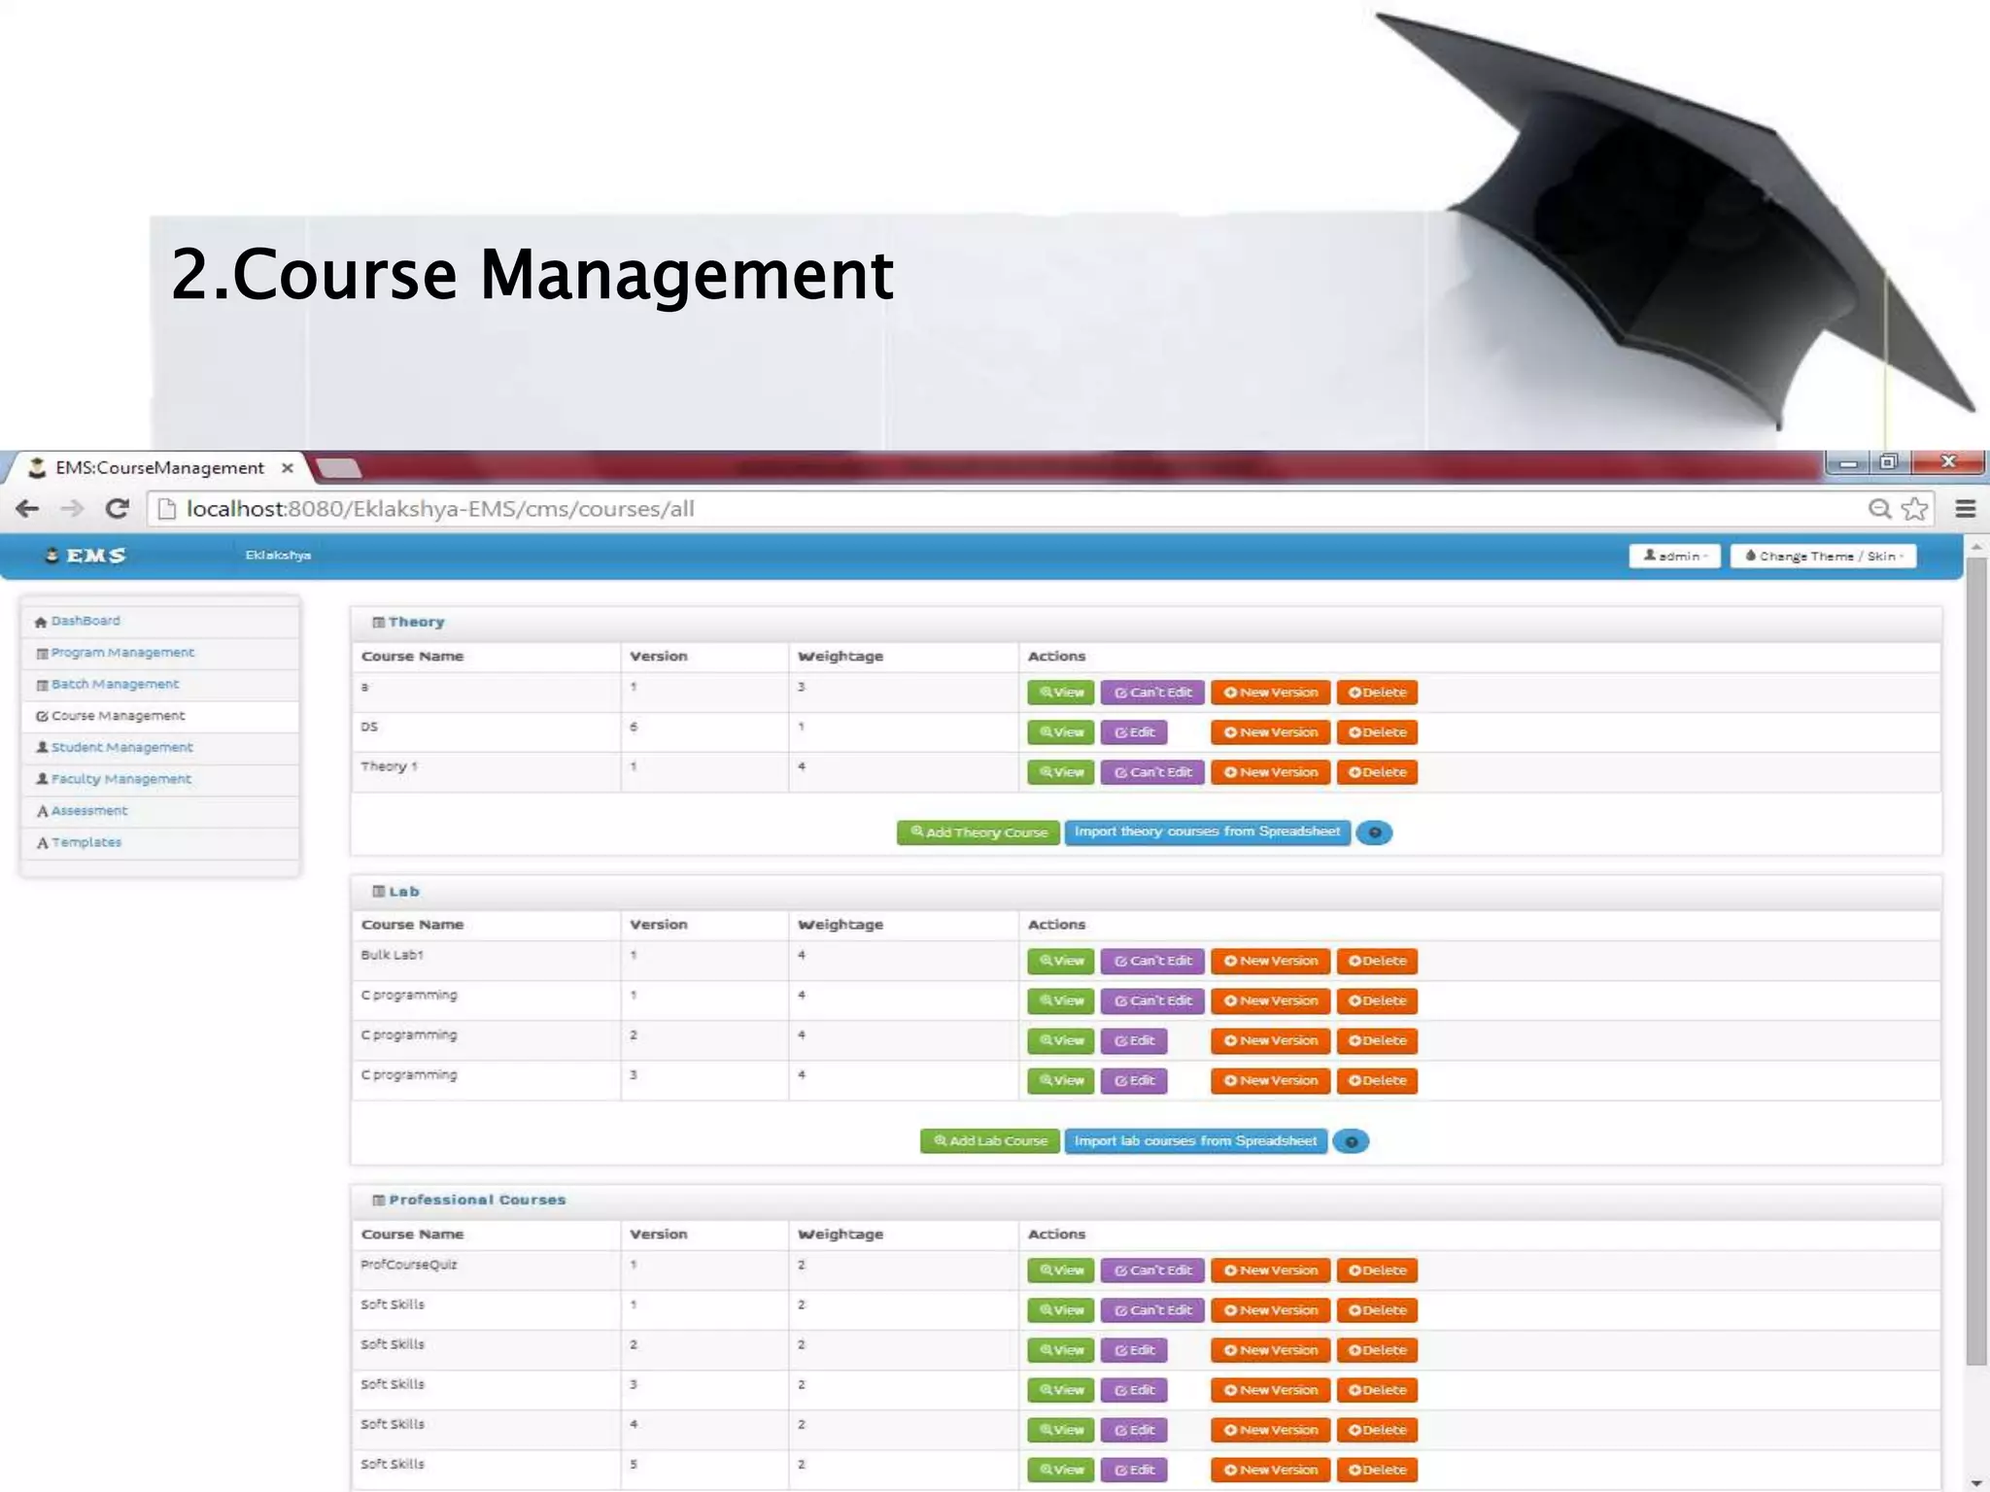Open Templates in sidebar
Image resolution: width=1990 pixels, height=1492 pixels.
pos(160,842)
